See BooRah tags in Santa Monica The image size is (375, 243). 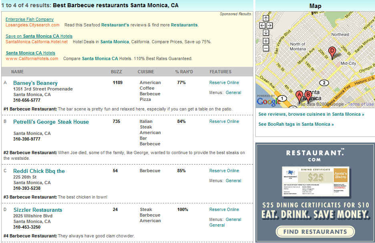pos(296,124)
